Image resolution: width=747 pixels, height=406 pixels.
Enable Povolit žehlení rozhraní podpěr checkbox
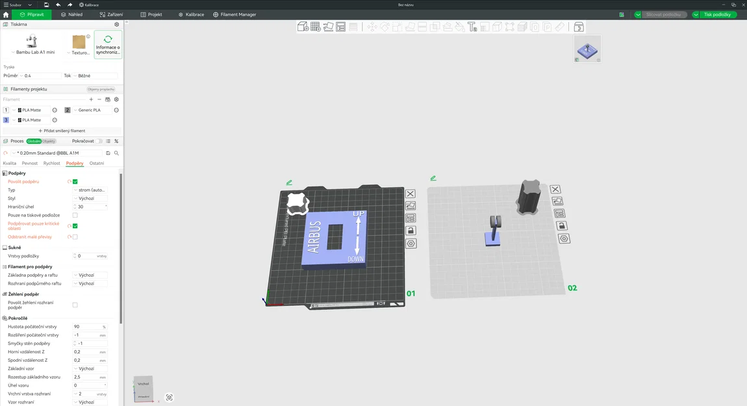[75, 305]
